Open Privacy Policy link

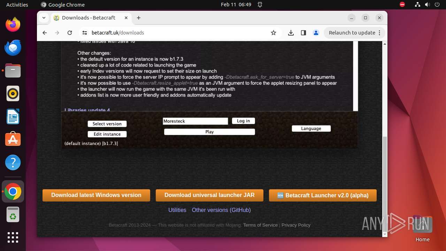(x=296, y=225)
